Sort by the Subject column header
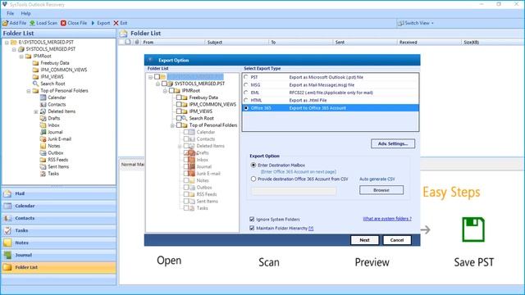The height and width of the screenshot is (295, 525). pyautogui.click(x=237, y=42)
